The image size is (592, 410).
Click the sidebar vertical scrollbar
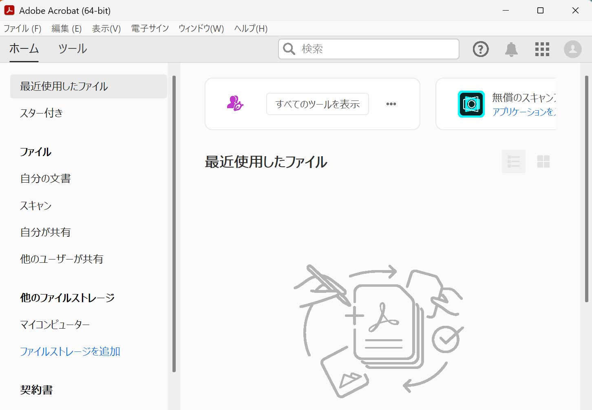[x=174, y=224]
